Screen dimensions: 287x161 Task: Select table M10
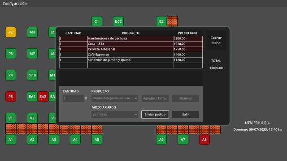coord(32,75)
